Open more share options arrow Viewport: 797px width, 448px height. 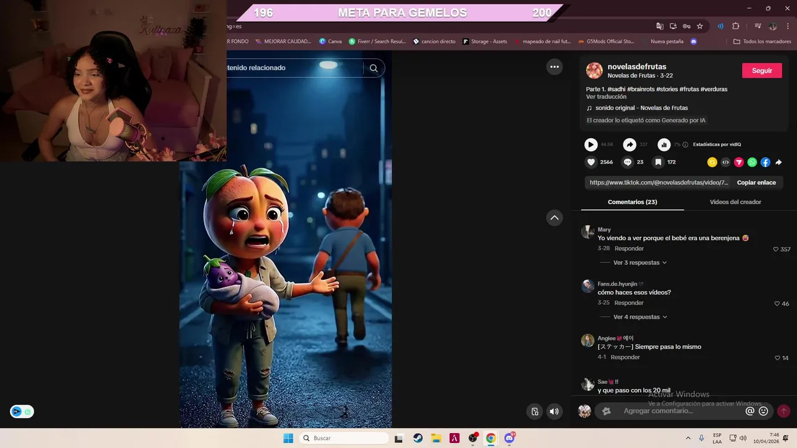point(778,162)
